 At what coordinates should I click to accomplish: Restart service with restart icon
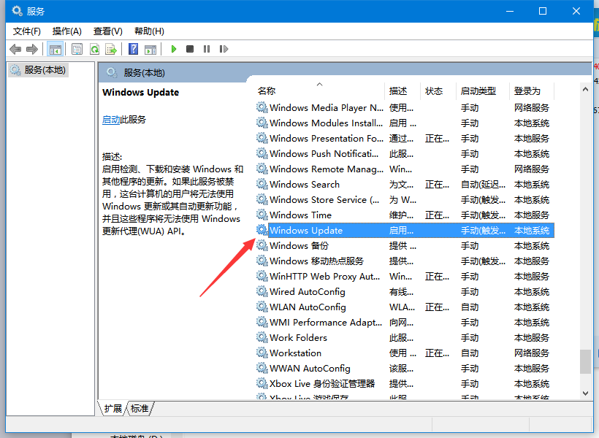[224, 49]
